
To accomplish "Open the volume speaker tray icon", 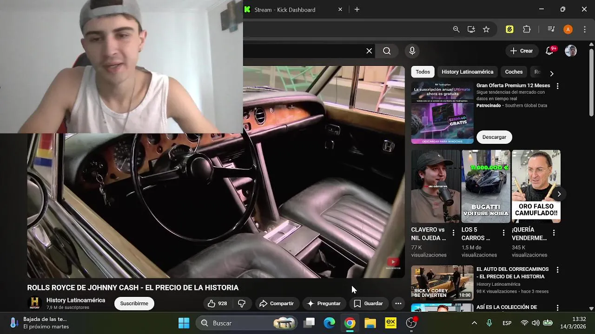I will point(536,323).
